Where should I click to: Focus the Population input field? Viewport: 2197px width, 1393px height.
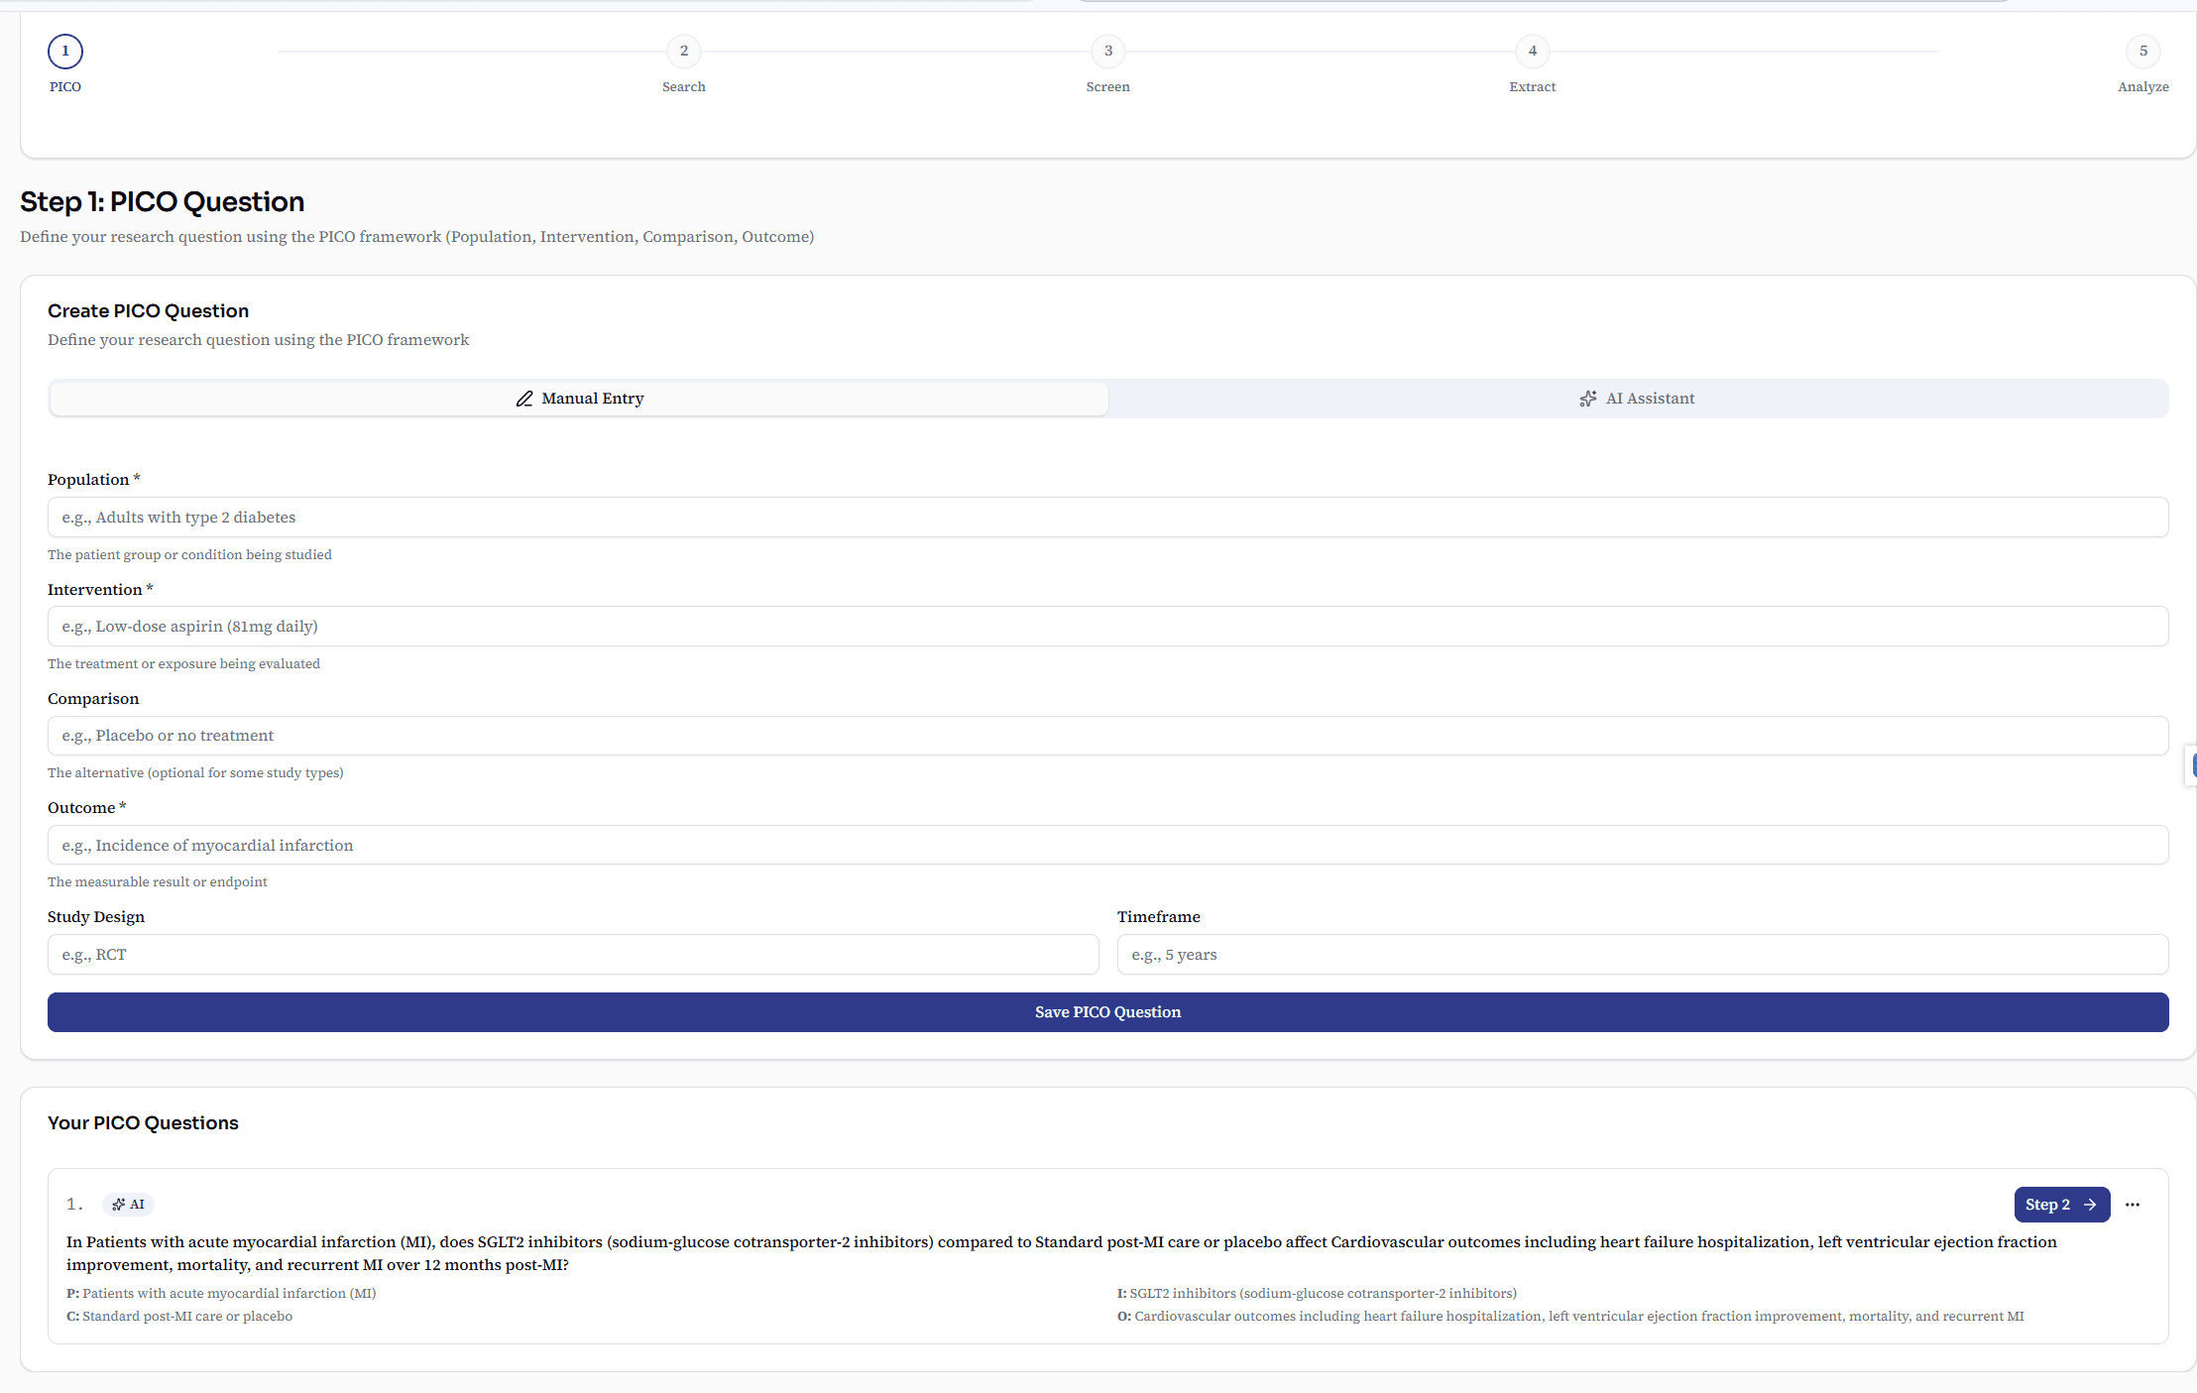[x=1107, y=518]
